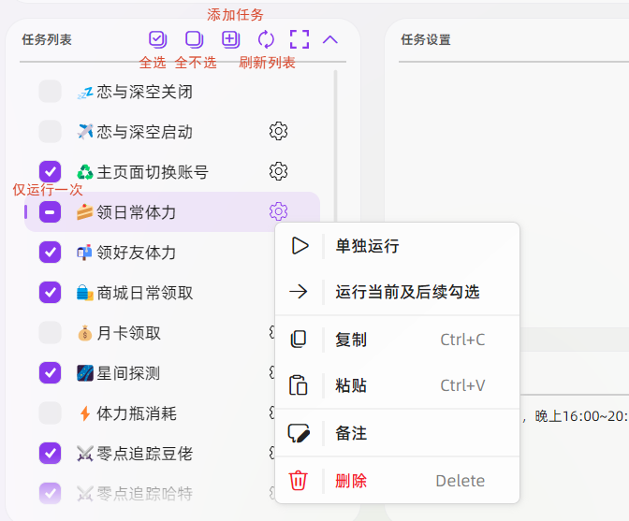Viewport: 629px width, 521px height.
Task: Click the select-all tasks icon
Action: coord(157,39)
